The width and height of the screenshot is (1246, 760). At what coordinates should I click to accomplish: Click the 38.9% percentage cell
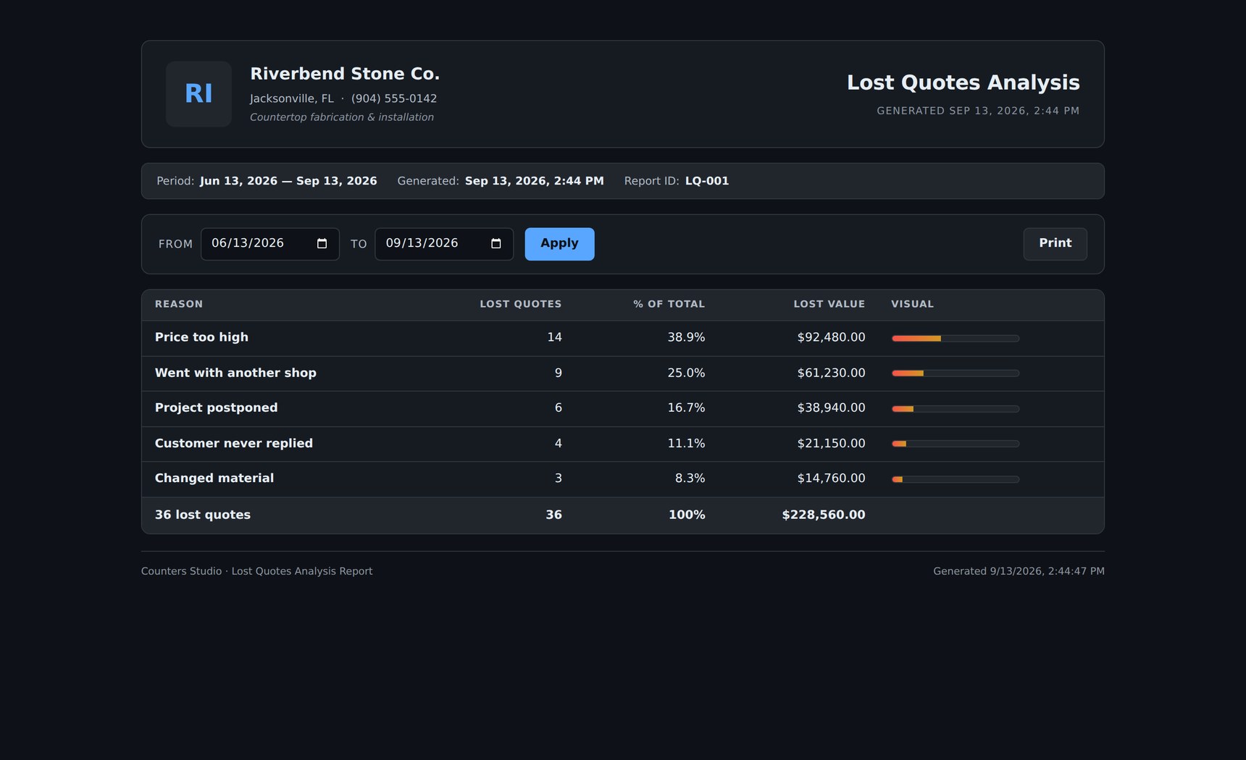686,337
